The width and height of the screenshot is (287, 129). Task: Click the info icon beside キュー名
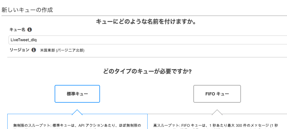coord(30,29)
